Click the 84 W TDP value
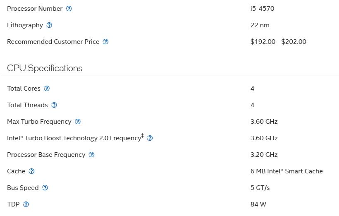This screenshot has width=339, height=216. pos(258,204)
